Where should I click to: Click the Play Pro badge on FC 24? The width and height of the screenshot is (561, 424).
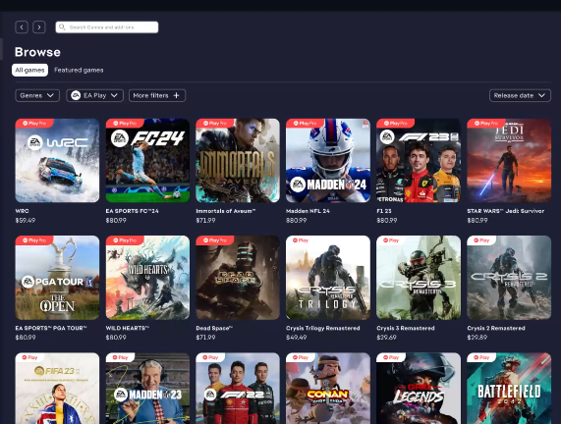[x=125, y=123]
